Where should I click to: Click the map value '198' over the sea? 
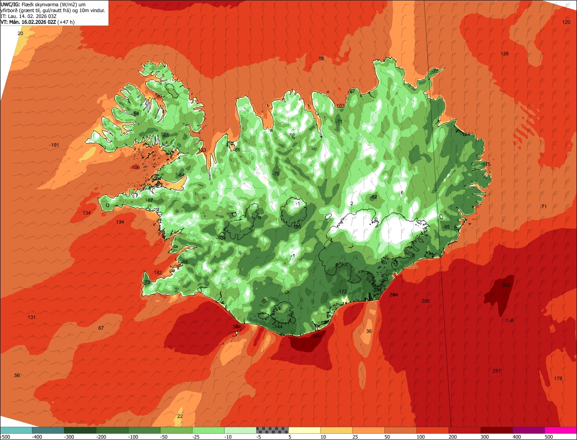509,320
